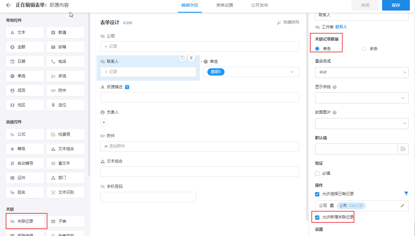Expand the 封面图片 dropdown
This screenshot has height=236, width=415.
(x=362, y=124)
